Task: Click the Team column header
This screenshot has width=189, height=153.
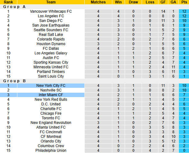Action: [51, 2]
